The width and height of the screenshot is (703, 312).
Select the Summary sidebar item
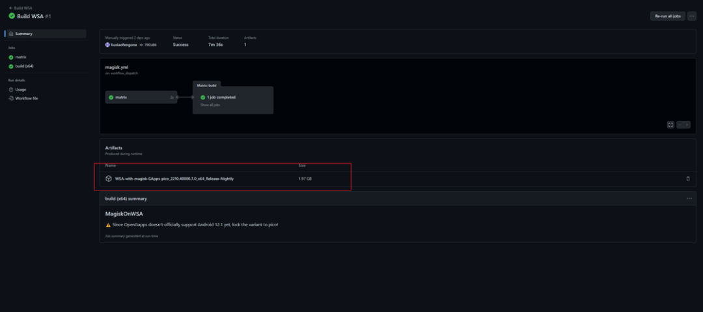click(x=46, y=34)
